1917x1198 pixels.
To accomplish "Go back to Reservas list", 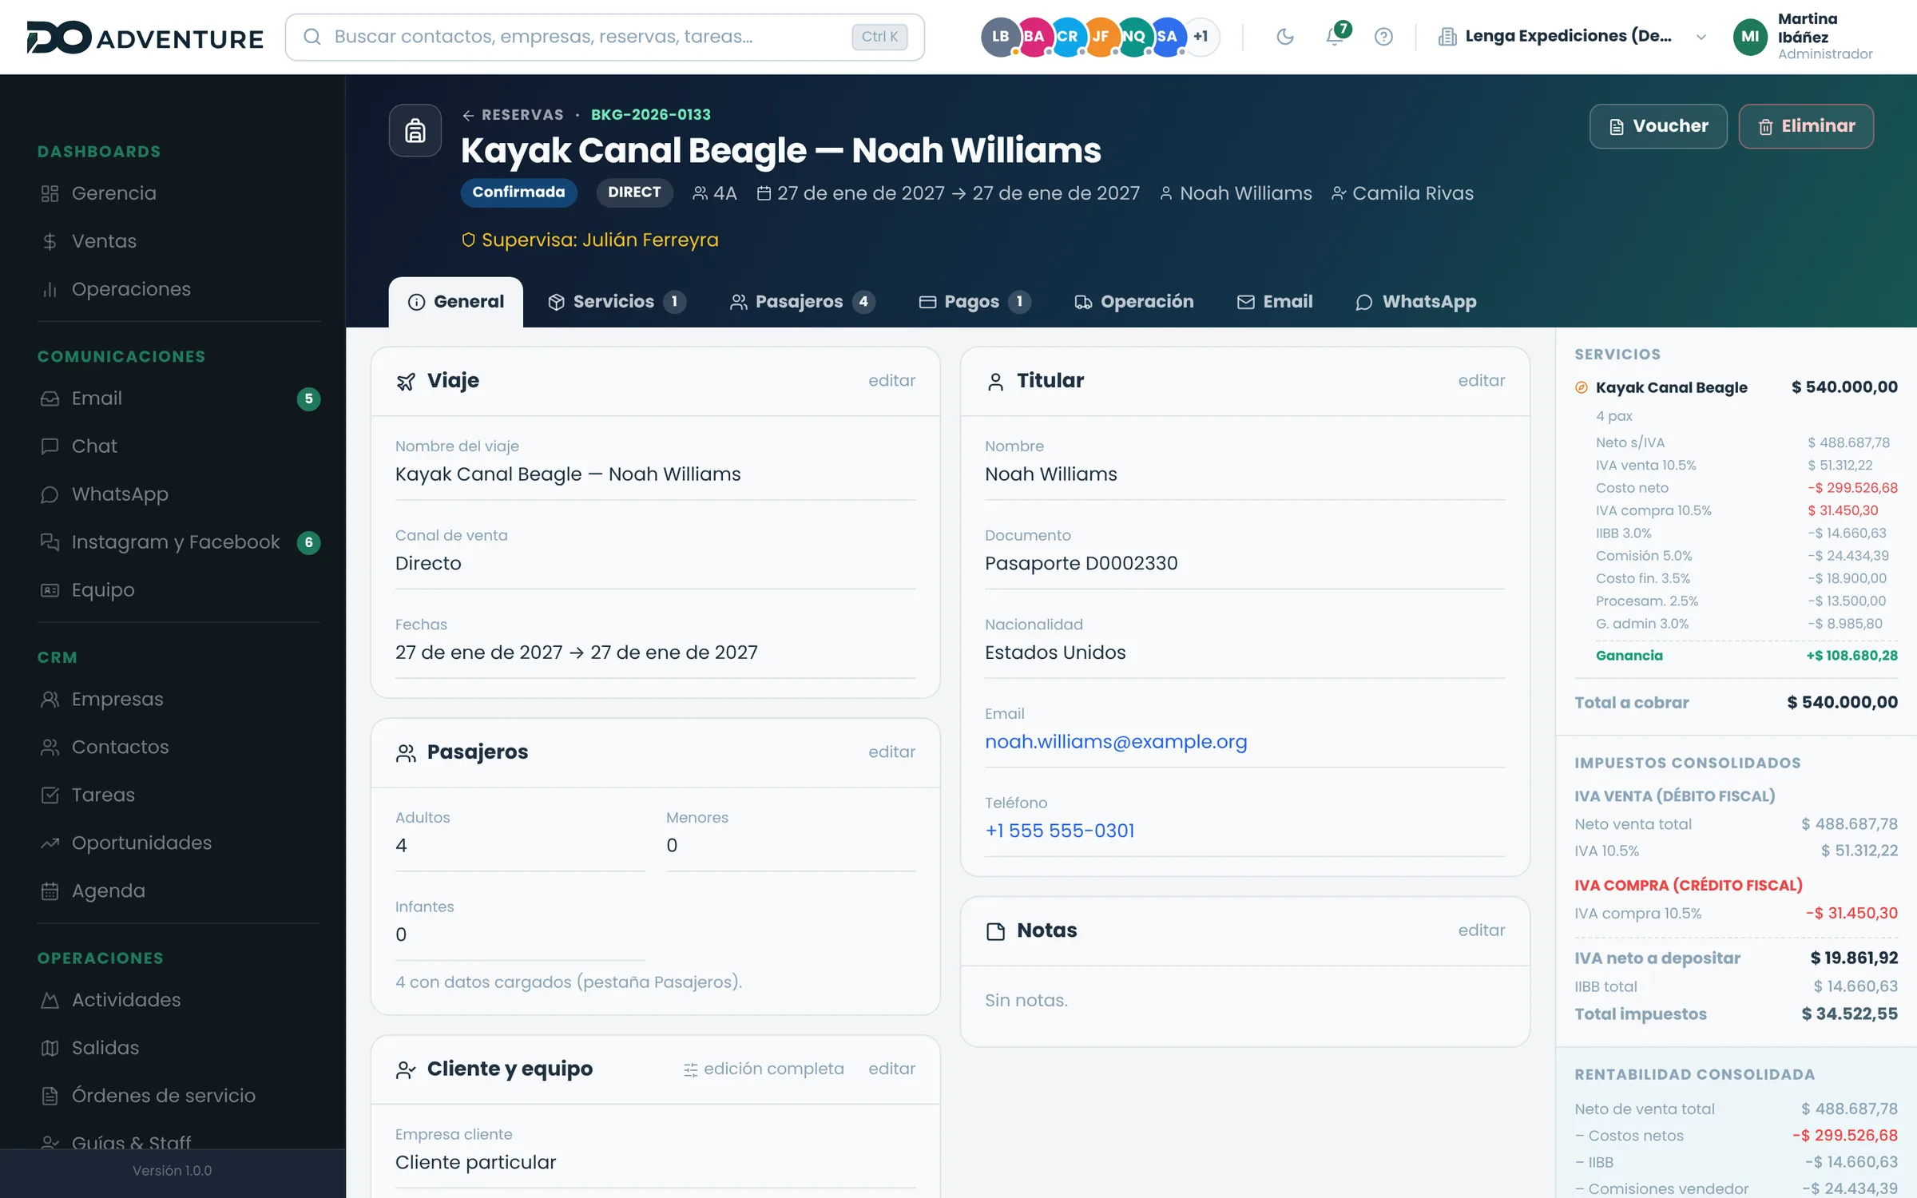I will tap(513, 115).
